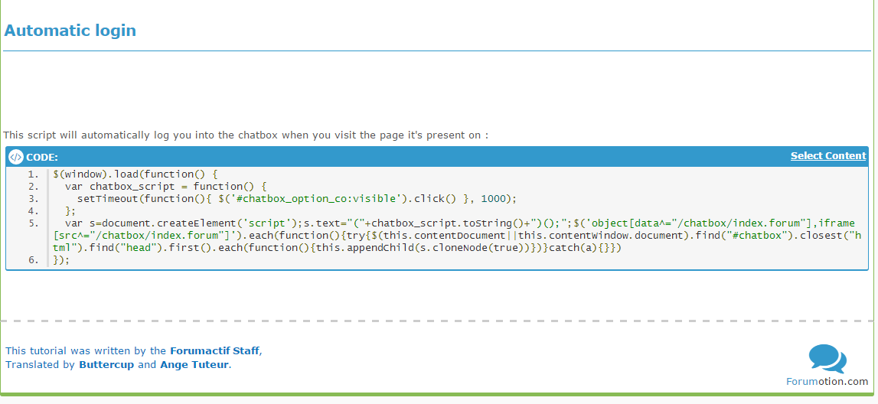Click the 'Translated by' text
The width and height of the screenshot is (878, 404).
point(41,365)
